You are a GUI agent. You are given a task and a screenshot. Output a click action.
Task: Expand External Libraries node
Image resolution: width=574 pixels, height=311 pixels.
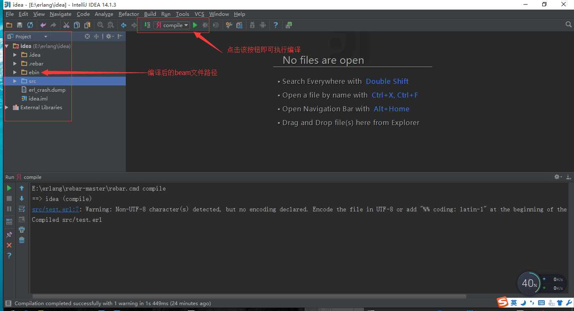(7, 108)
